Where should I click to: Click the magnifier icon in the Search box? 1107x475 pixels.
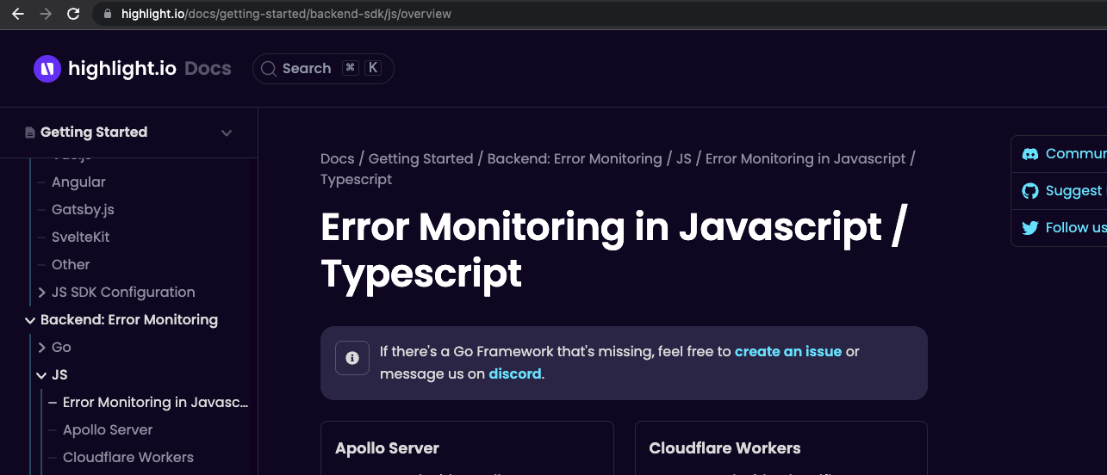tap(269, 69)
